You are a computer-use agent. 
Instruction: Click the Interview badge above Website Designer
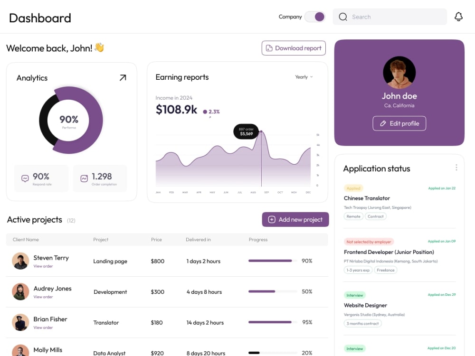pyautogui.click(x=355, y=295)
